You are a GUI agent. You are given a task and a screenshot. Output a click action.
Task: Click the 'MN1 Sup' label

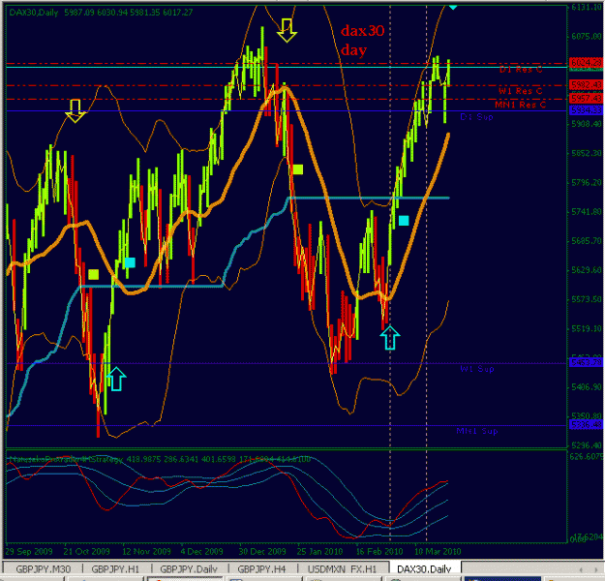coord(477,431)
